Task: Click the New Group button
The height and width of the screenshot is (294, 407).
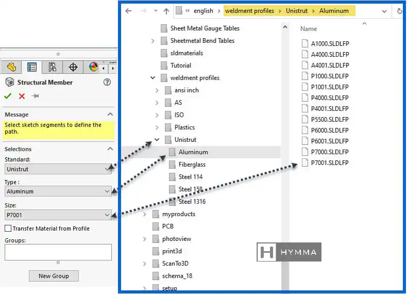Action: (x=54, y=276)
